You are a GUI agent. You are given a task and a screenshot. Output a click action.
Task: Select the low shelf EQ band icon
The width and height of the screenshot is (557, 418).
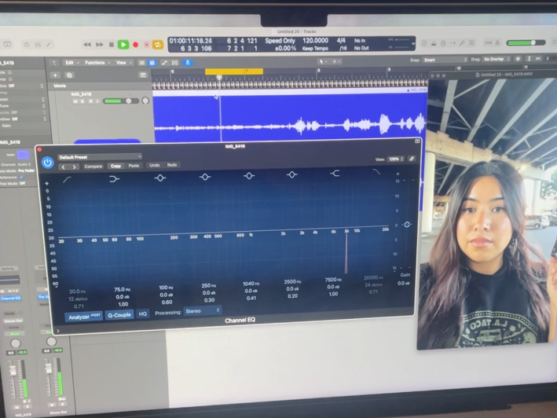[x=115, y=178]
